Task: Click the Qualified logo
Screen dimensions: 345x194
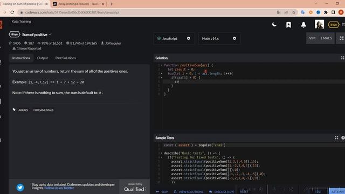Action: tap(134, 189)
